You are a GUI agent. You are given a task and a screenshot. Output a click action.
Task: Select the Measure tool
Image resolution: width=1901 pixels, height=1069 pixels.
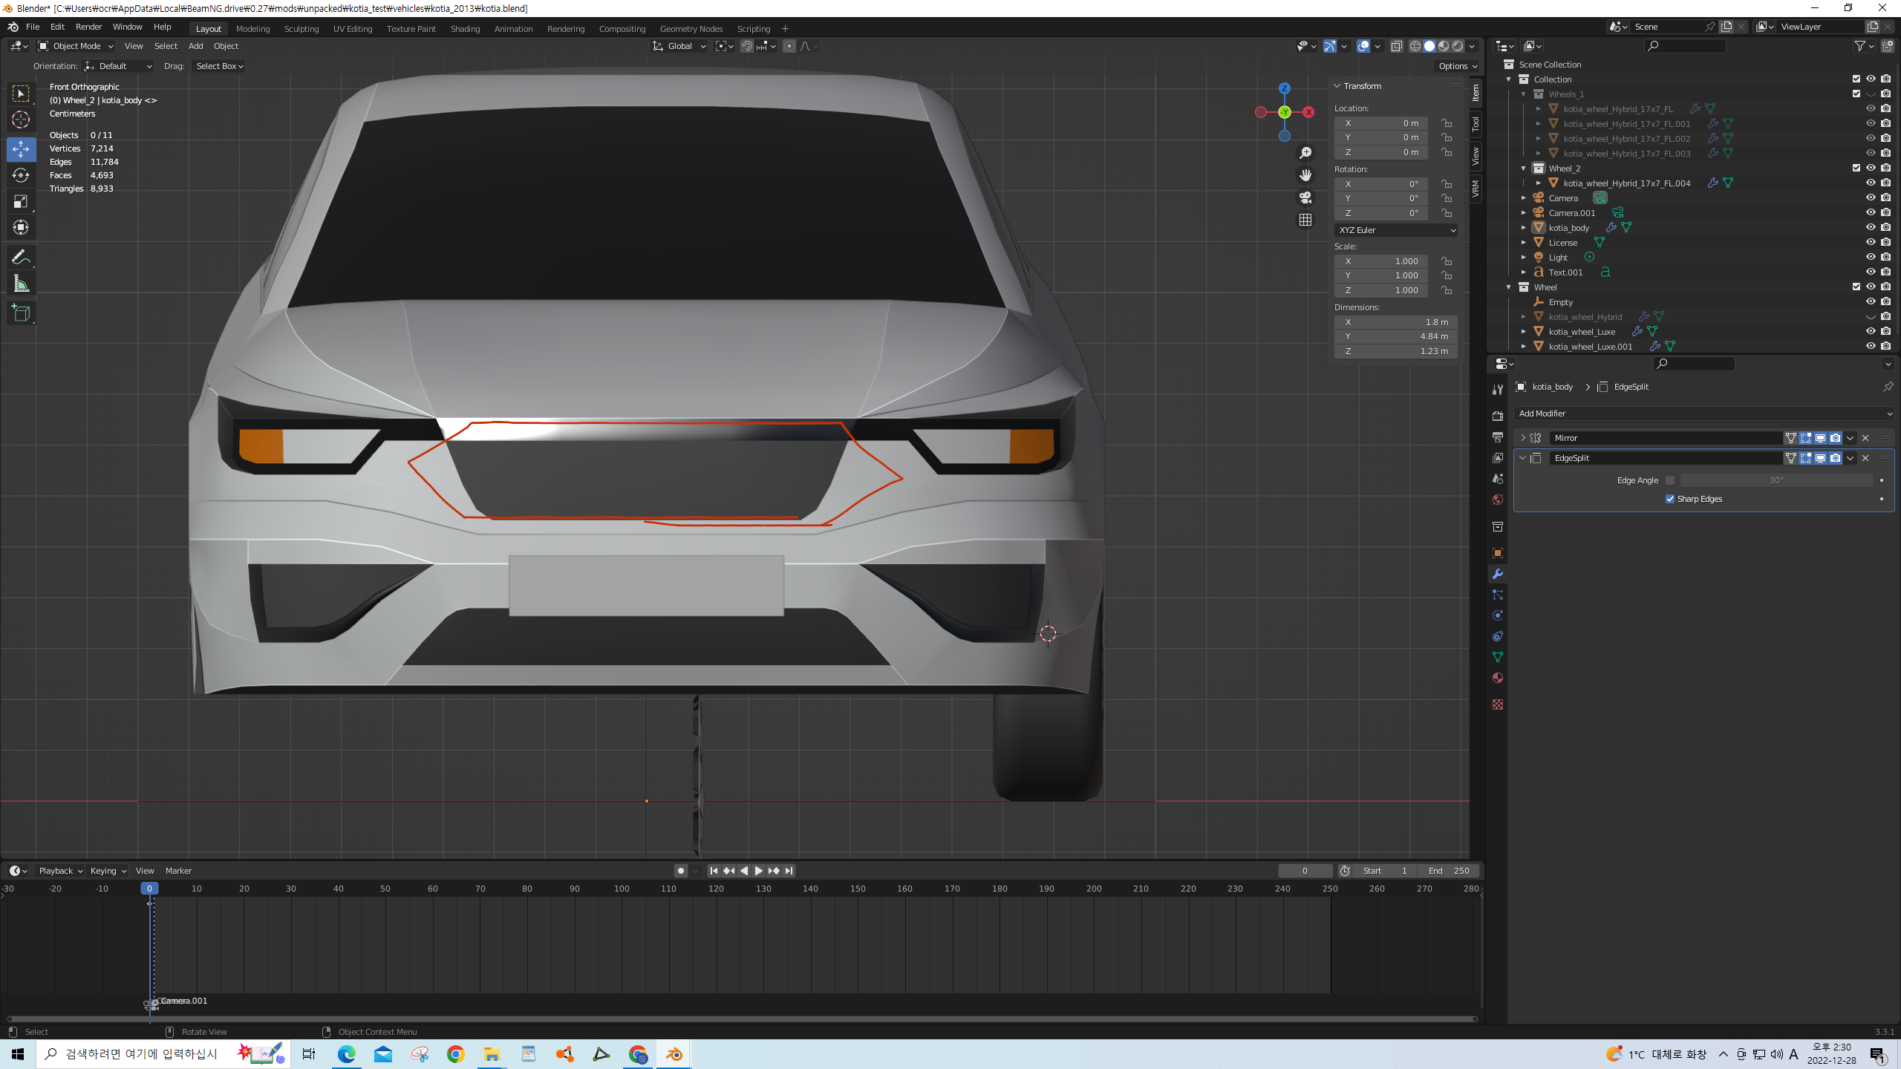click(x=21, y=284)
